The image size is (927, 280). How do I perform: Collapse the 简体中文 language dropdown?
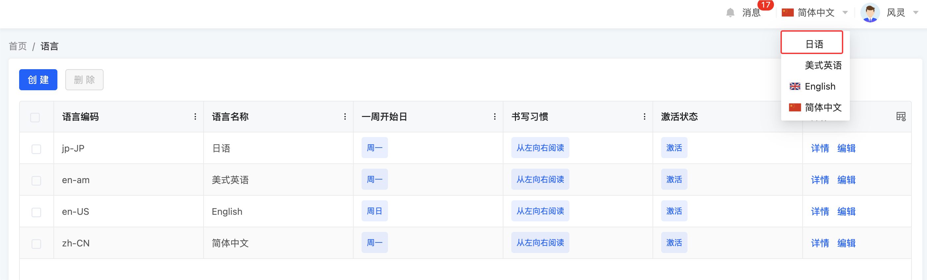pyautogui.click(x=845, y=13)
